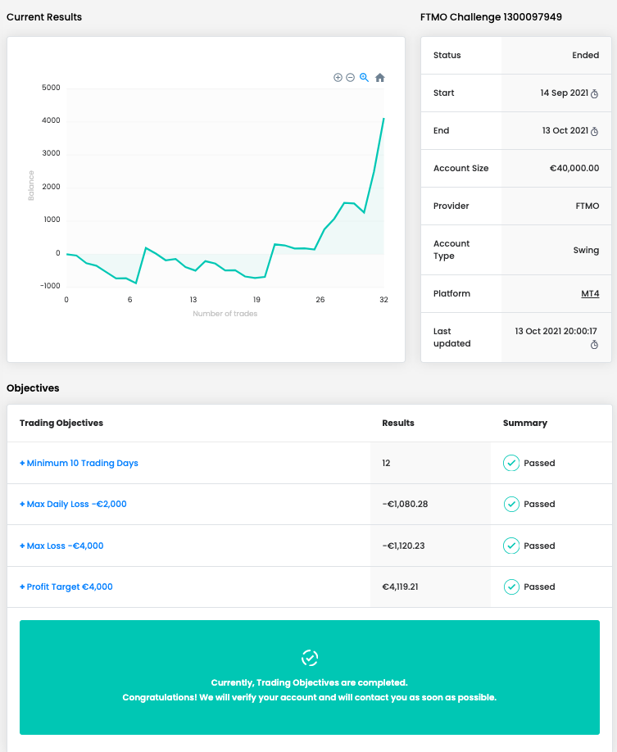Expand Minimum 10 Trading Days objective

[79, 463]
